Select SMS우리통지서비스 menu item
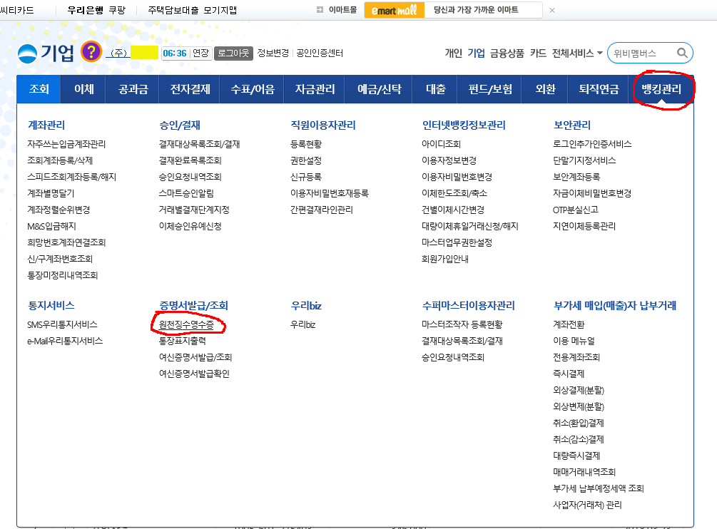This screenshot has width=717, height=529. pos(62,325)
